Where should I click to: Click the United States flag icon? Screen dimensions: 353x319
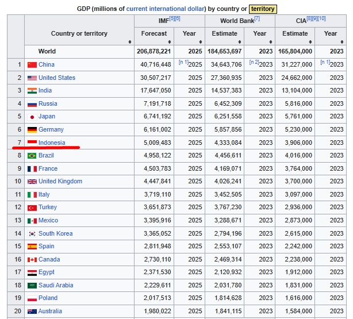tap(32, 78)
